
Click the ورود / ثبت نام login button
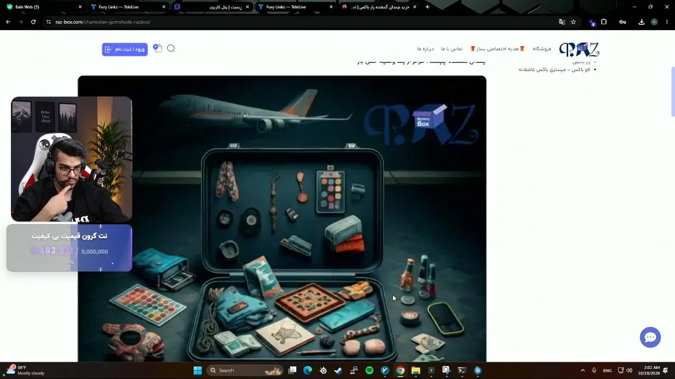(x=124, y=49)
